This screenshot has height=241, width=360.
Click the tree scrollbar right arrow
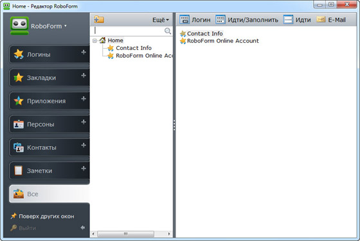click(x=169, y=234)
